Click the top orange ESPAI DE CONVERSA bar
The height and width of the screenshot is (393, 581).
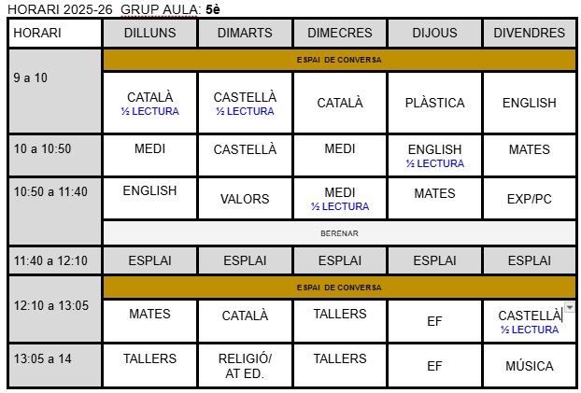pyautogui.click(x=339, y=60)
